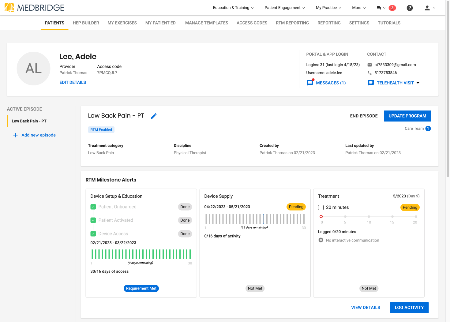Click the Care Team count badge

coord(428,129)
